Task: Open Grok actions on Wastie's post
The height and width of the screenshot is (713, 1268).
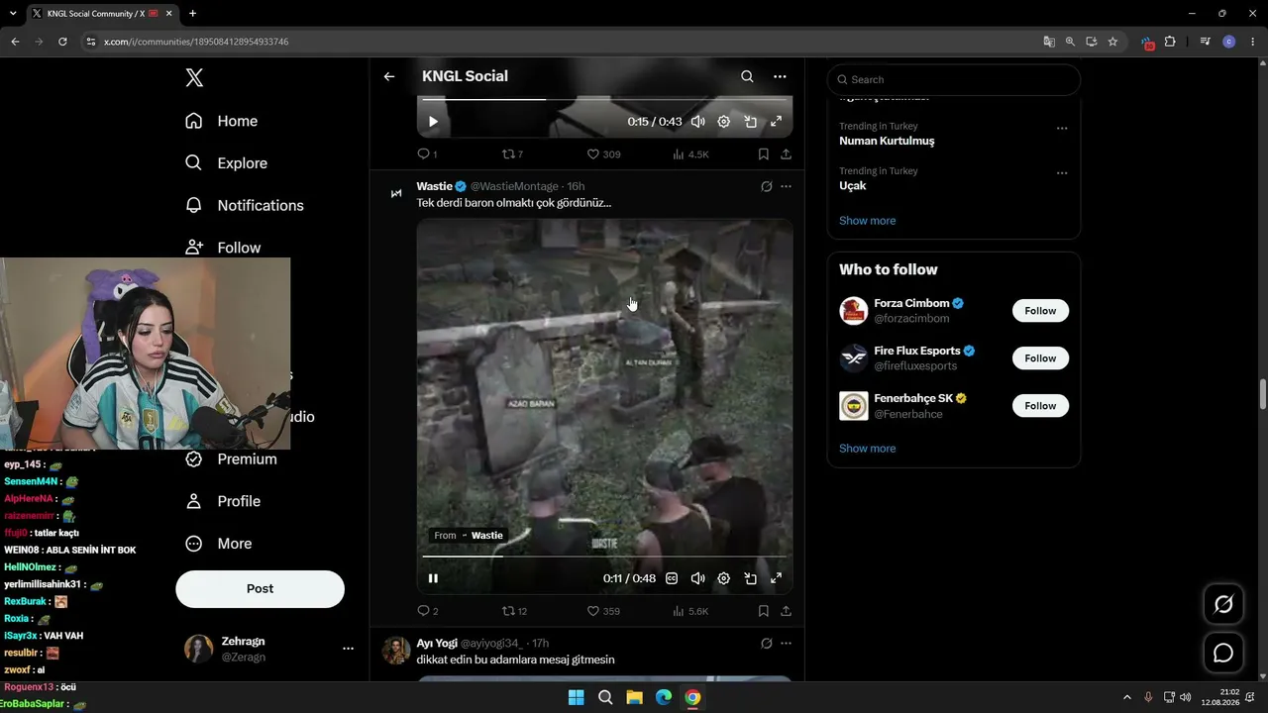Action: 766,186
